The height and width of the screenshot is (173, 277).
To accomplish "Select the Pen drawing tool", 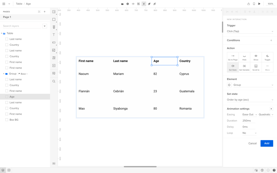I will tap(54, 27).
